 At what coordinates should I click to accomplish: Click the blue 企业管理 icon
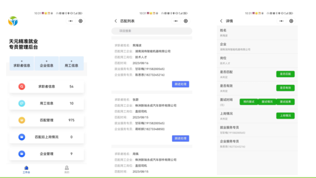pyautogui.click(x=22, y=154)
